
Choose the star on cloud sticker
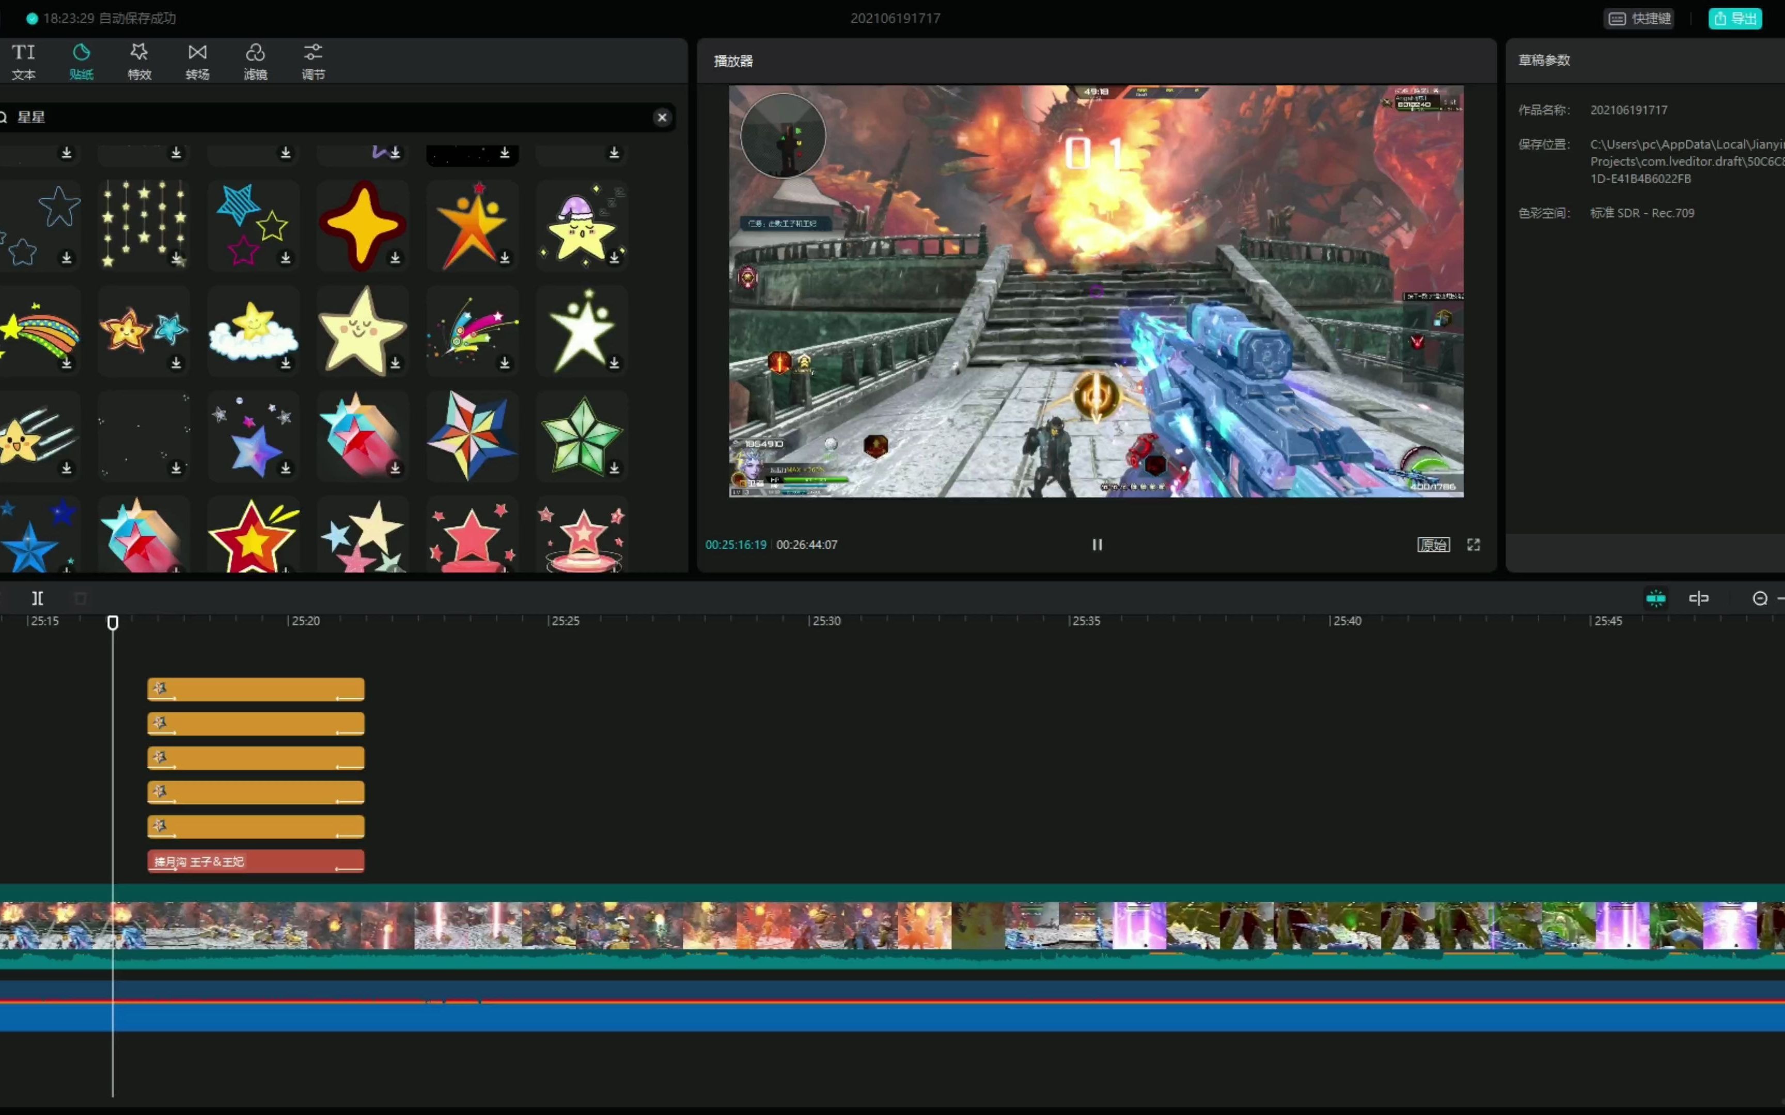click(x=253, y=330)
